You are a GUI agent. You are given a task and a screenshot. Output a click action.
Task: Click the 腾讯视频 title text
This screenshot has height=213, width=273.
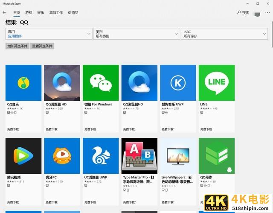pyautogui.click(x=14, y=177)
